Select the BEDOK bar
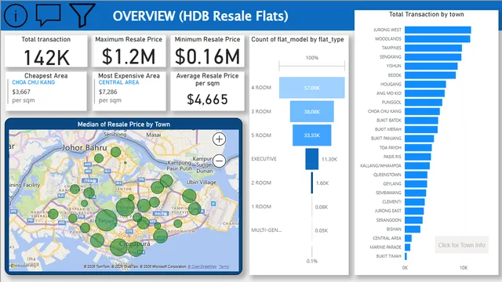This screenshot has width=502, height=282. [430, 75]
